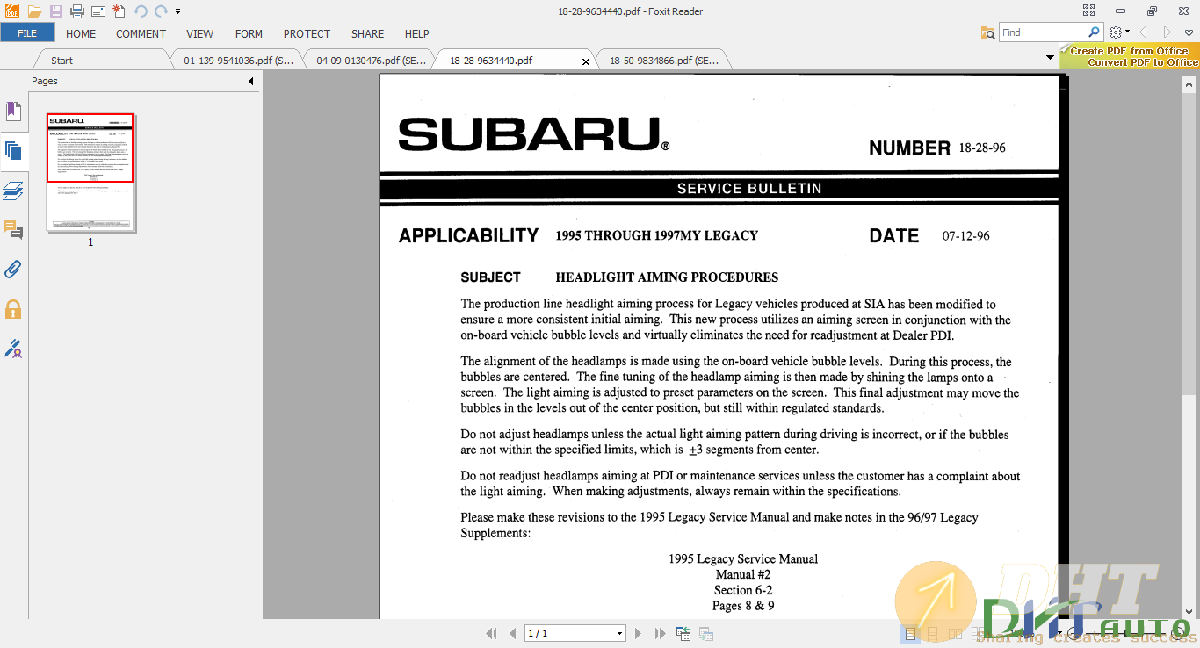Switch to the 18-50-9834866.pdf tab
1200x648 pixels.
[663, 61]
